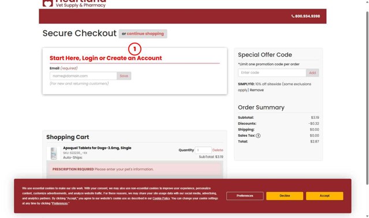Image resolution: width=369 pixels, height=218 pixels.
Task: Add the special offer code
Action: tap(312, 73)
